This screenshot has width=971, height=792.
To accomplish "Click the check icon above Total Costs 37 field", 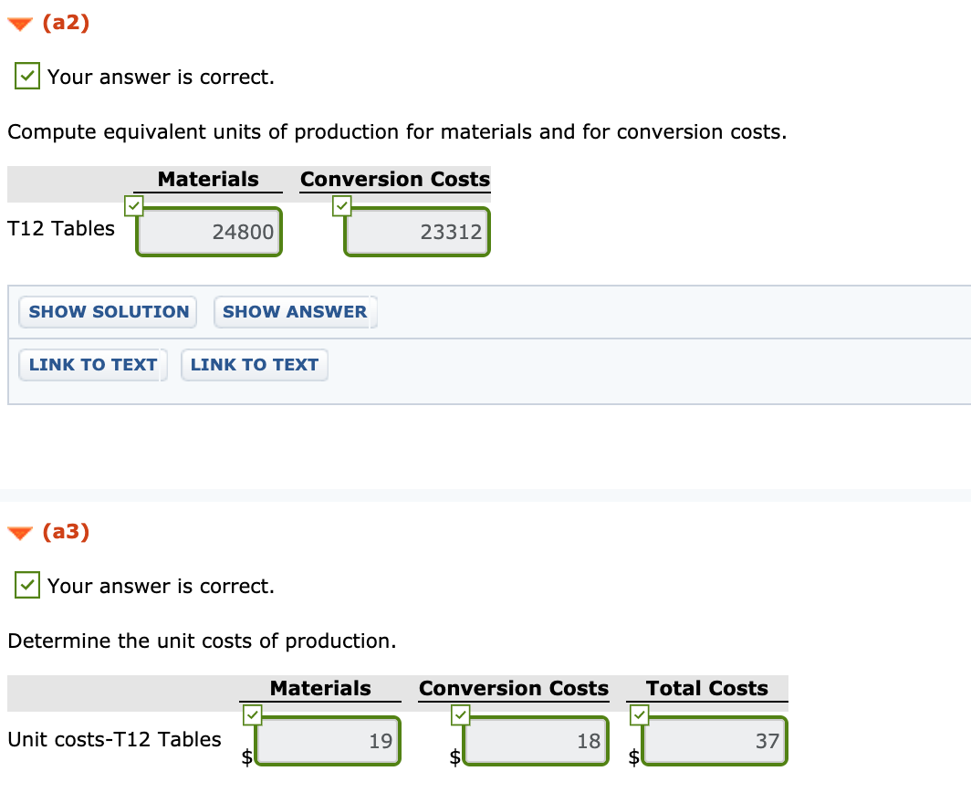I will click(640, 715).
